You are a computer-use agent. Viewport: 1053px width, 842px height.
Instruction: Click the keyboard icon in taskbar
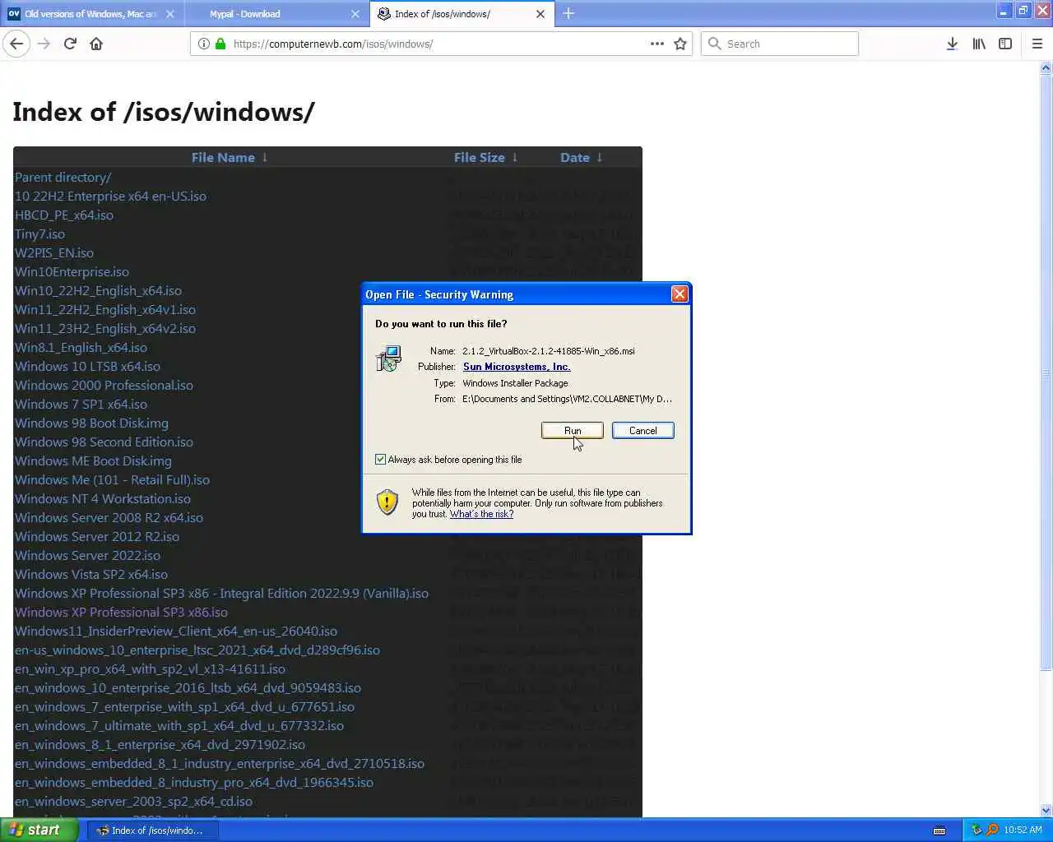(x=939, y=830)
